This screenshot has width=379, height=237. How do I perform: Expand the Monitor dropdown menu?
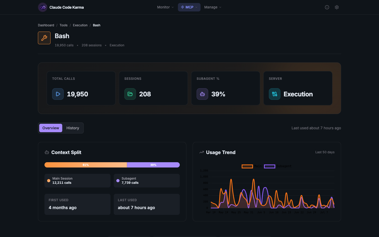[165, 7]
